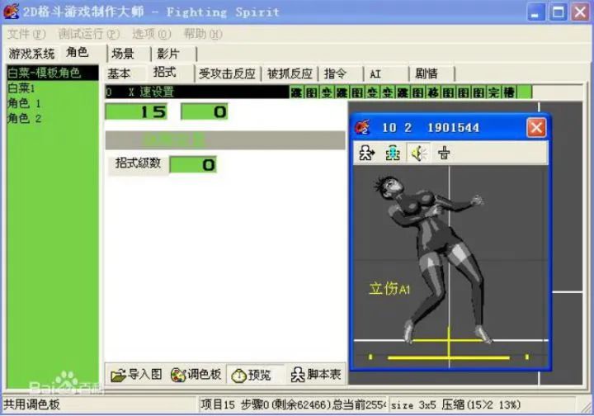Open the 调色板 palette button
This screenshot has height=416, width=594.
[196, 375]
